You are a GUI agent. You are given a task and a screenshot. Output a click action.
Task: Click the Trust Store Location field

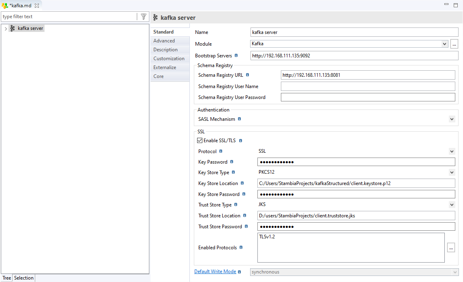(356, 216)
